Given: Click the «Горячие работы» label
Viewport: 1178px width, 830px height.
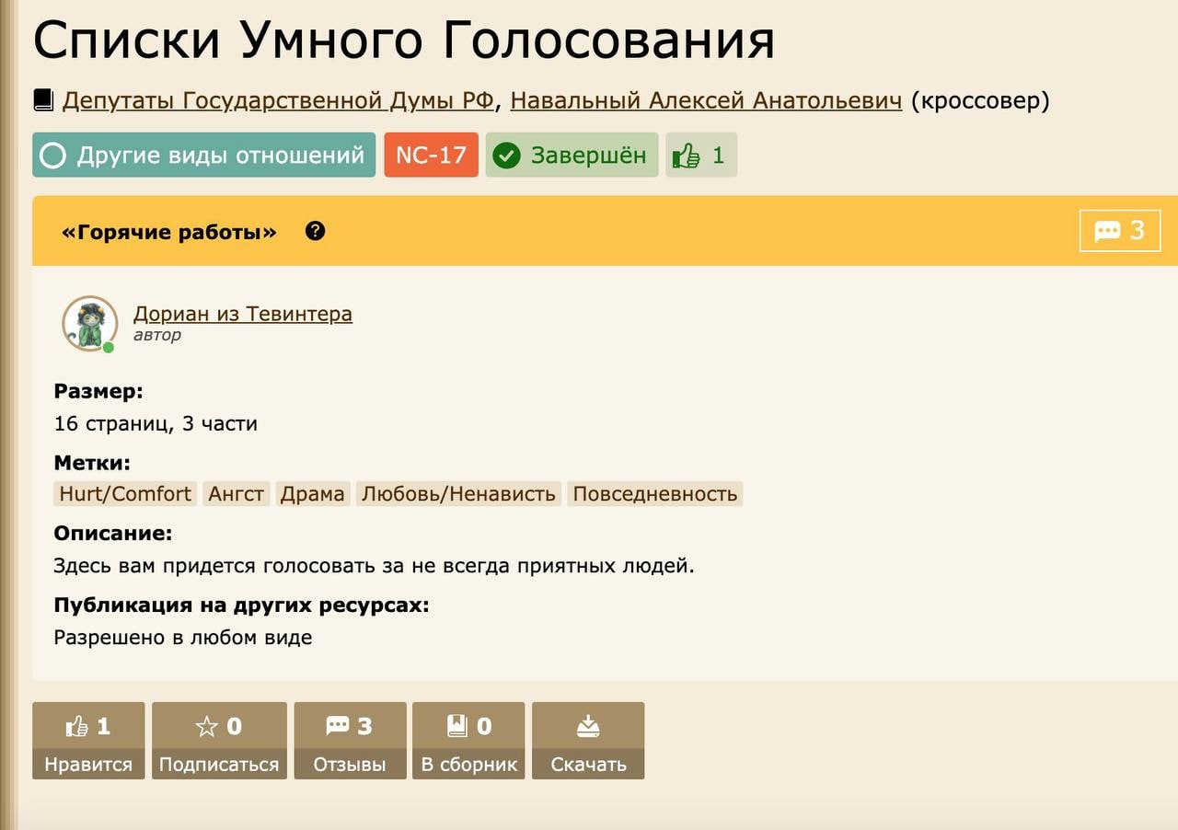Looking at the screenshot, I should click(x=169, y=232).
